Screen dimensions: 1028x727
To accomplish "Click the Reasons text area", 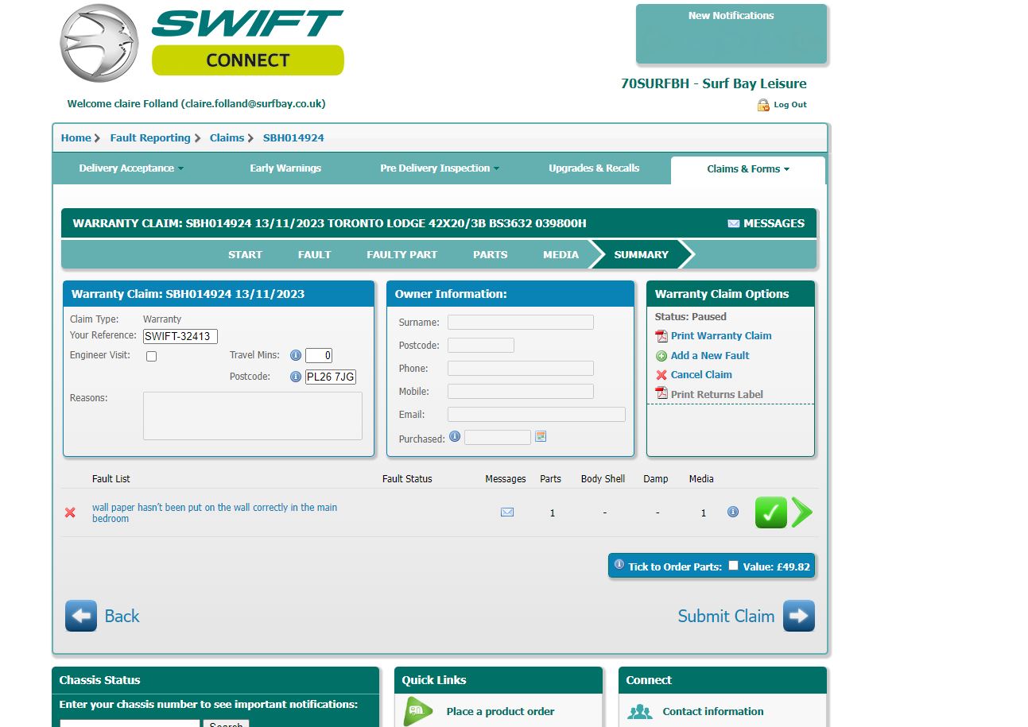I will pos(253,416).
